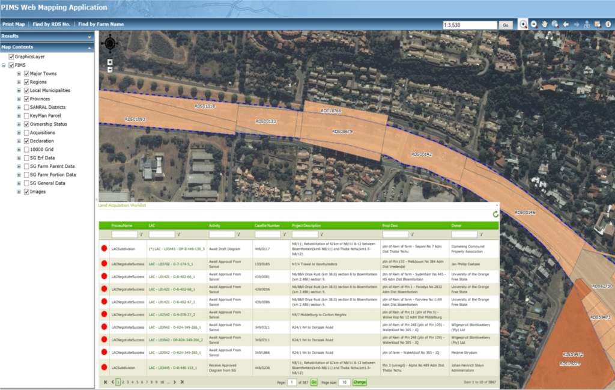Image resolution: width=615 pixels, height=390 pixels.
Task: Open LAC - L03445 - DP-8-446-139_3 link
Action: click(x=177, y=249)
